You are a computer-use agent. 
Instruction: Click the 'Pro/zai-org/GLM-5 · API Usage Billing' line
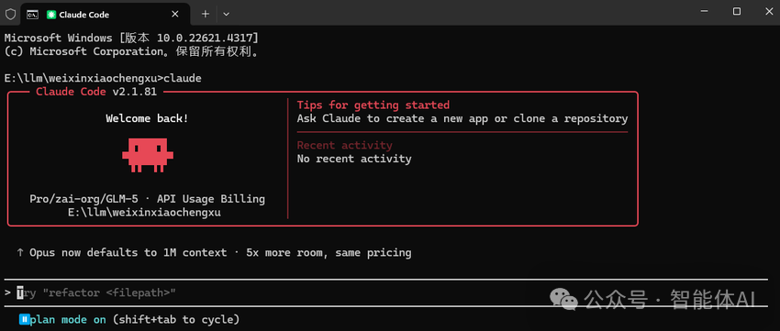147,199
